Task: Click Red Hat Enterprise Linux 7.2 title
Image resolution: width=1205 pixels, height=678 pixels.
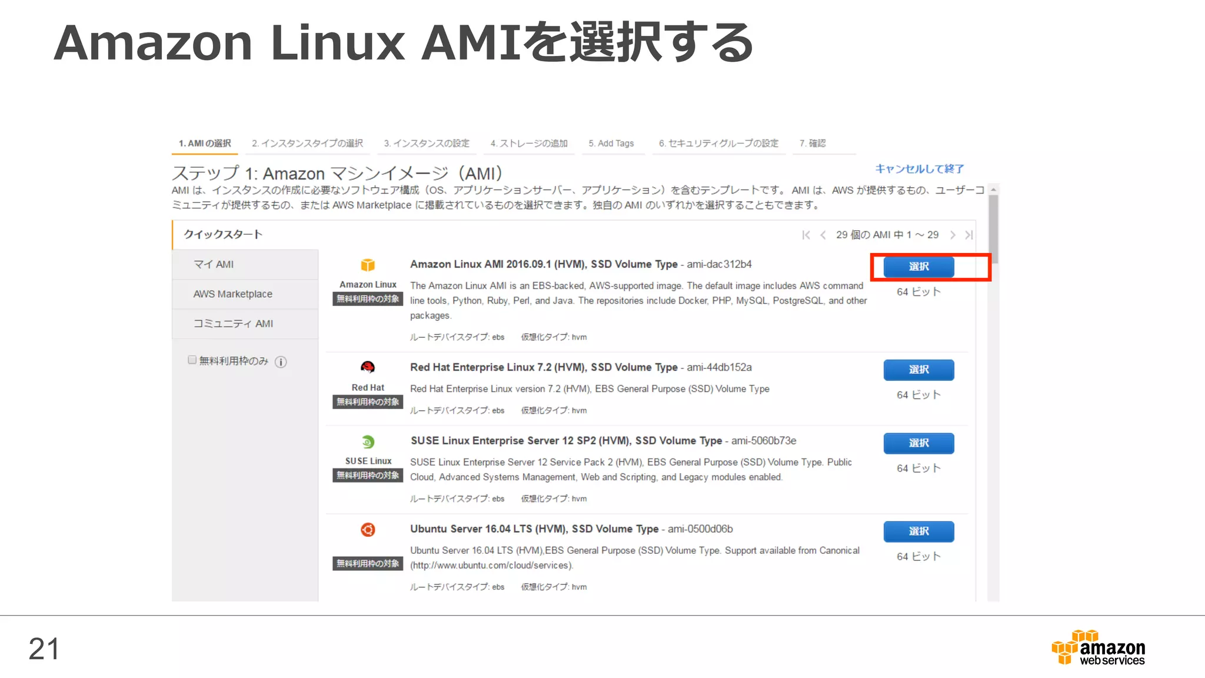Action: [x=544, y=367]
